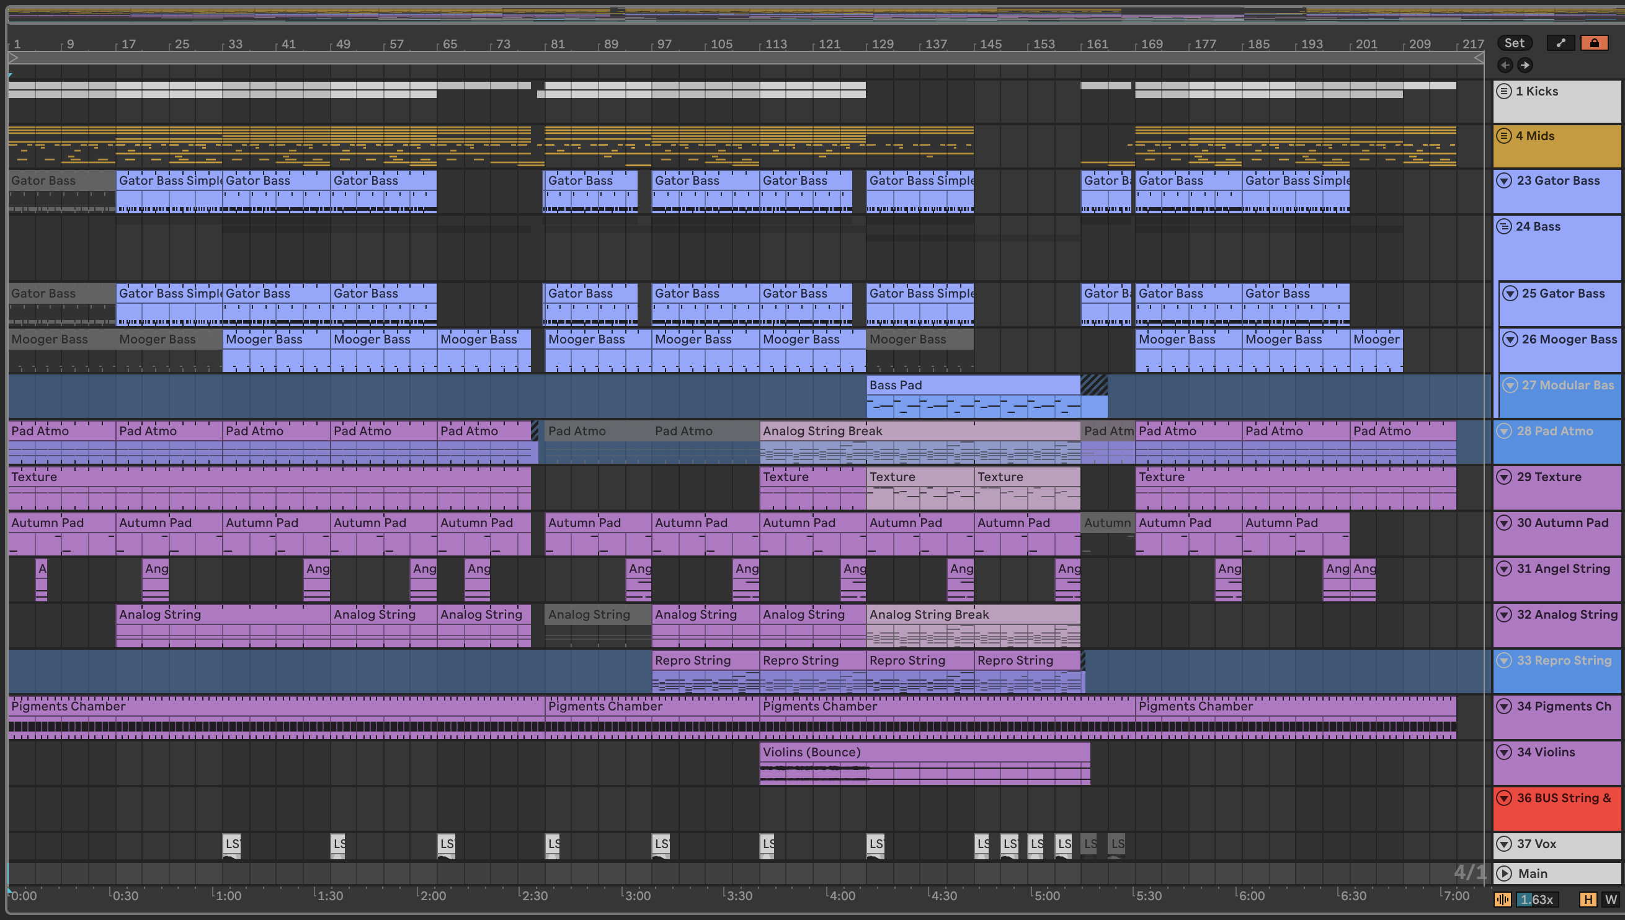
Task: Select the 30 Autumn Pad track header
Action: 1562,523
